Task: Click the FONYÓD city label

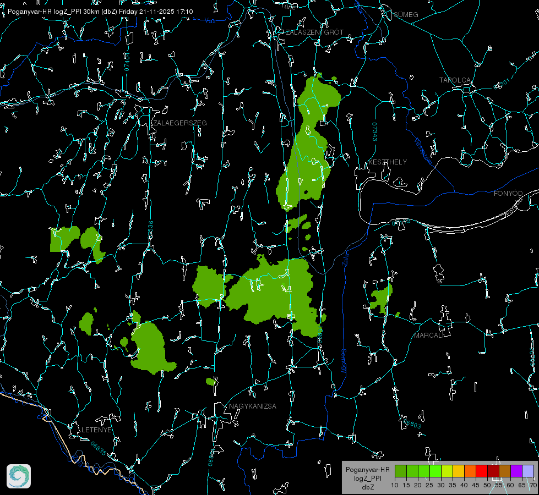Action: pos(508,194)
